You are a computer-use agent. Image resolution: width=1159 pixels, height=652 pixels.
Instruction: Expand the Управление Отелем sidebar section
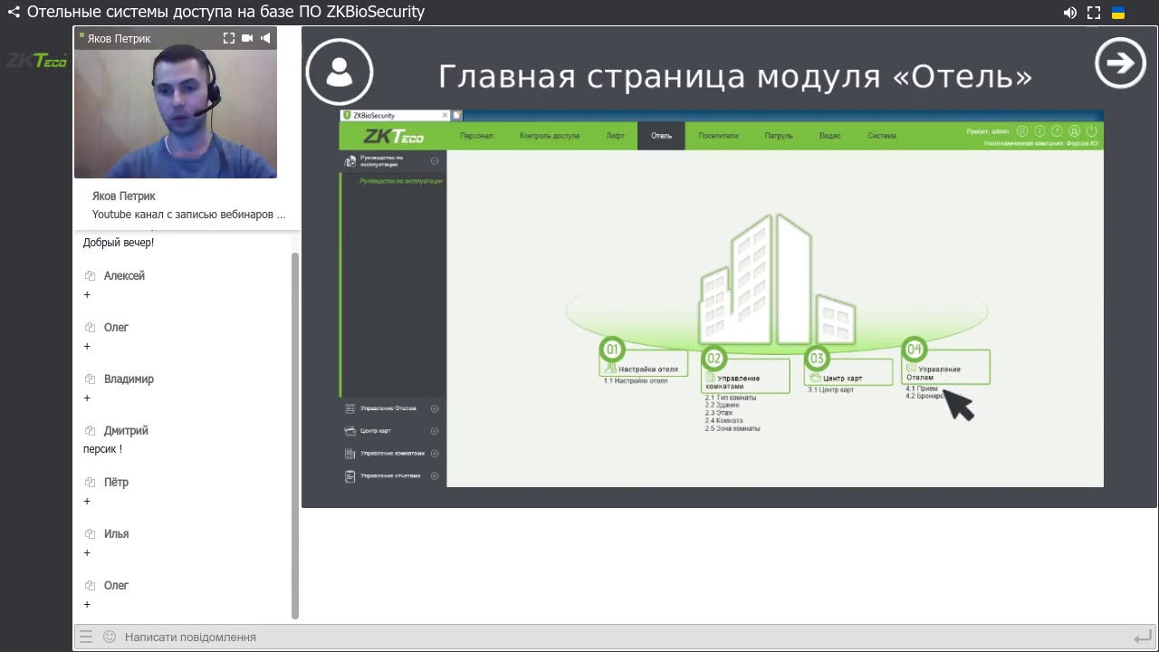[x=435, y=408]
